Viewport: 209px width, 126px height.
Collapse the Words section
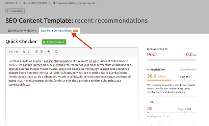[148, 102]
